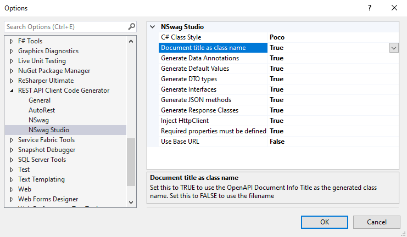407x237 pixels.
Task: Expand the Live Unit Testing node
Action: tap(12, 61)
